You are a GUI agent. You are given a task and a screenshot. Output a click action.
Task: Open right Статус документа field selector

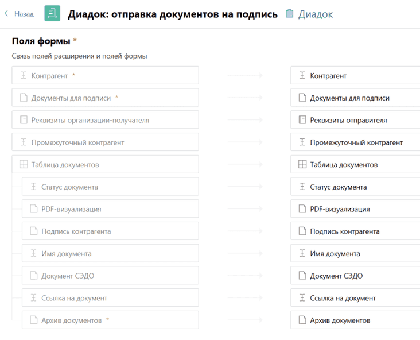click(x=356, y=187)
